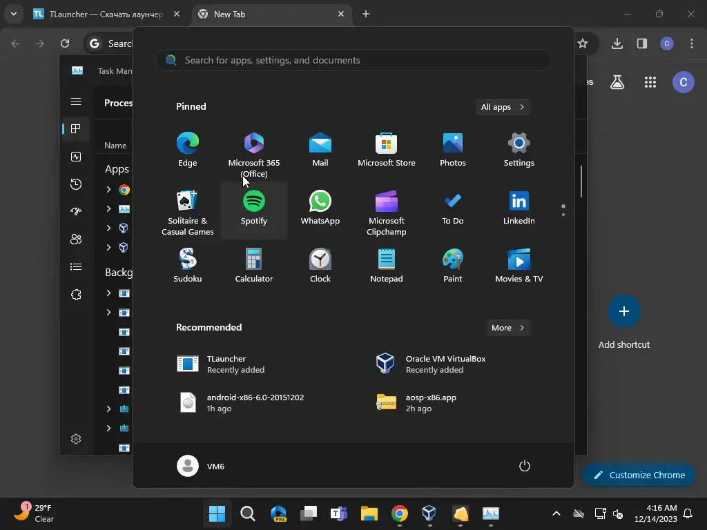
Task: Click the Start menu search field
Action: (353, 60)
